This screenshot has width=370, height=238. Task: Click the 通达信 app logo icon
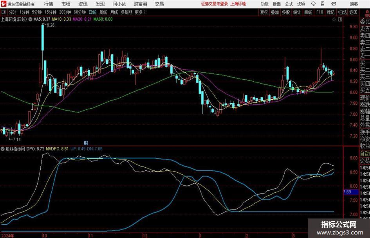pyautogui.click(x=4, y=4)
